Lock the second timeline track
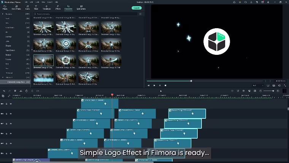Image resolution: width=289 pixels, height=163 pixels. click(6, 114)
